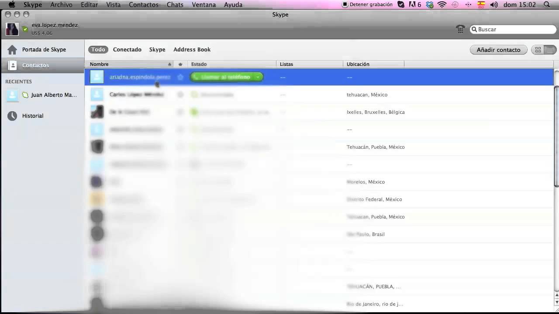Filter contacts by Conectado
559x314 pixels.
tap(127, 50)
